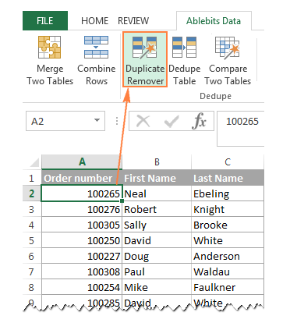Click the cell with Mike

[157, 287]
